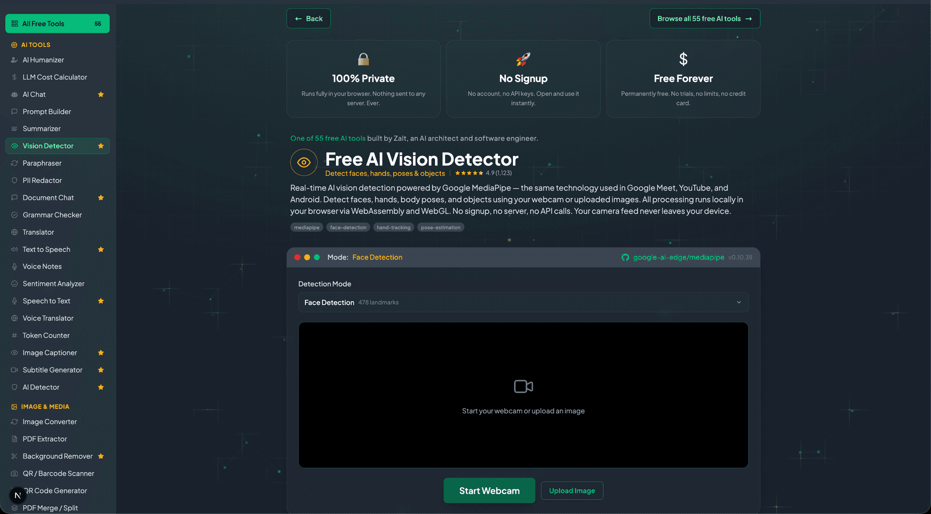This screenshot has width=931, height=514.
Task: Click the Sentiment Analyzer smiley icon
Action: click(15, 284)
